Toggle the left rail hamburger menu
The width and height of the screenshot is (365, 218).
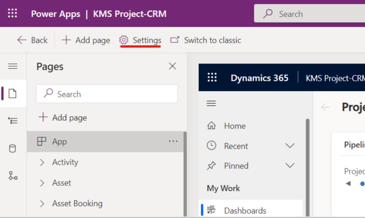pyautogui.click(x=13, y=66)
